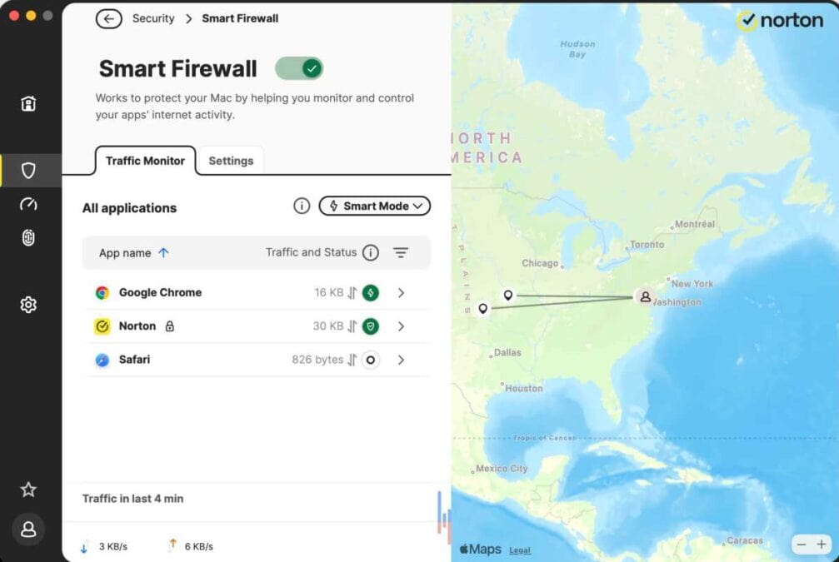Zoom in the map with plus
This screenshot has height=562, width=839.
coord(822,545)
